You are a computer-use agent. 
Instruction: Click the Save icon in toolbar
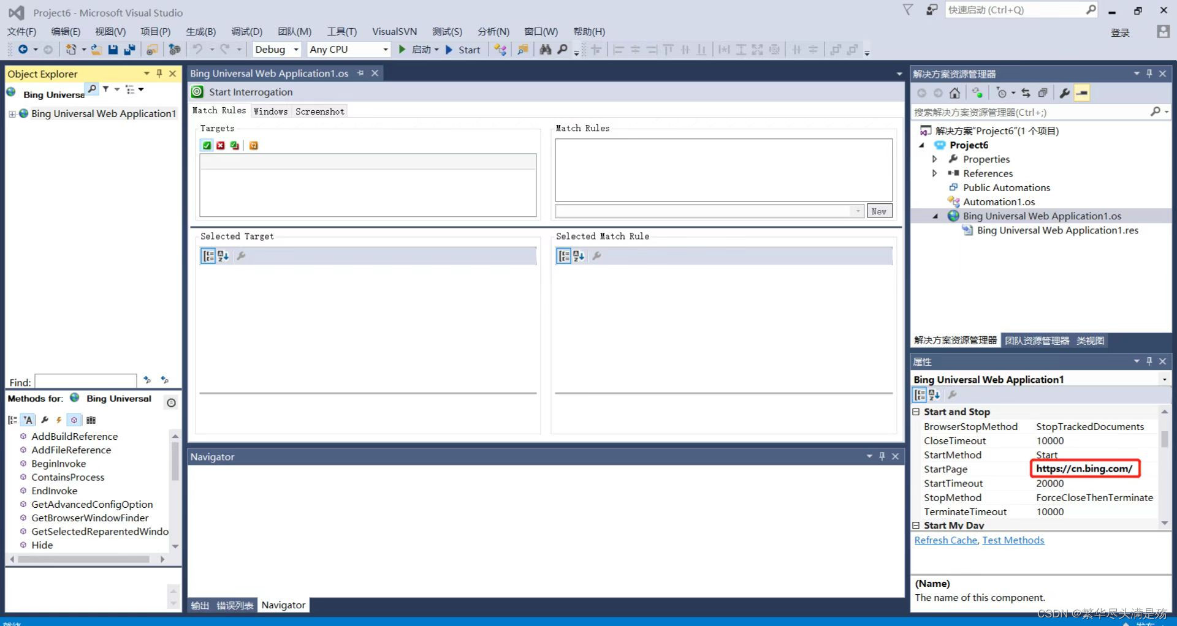(113, 50)
